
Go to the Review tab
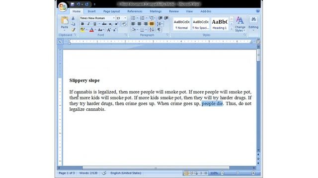pos(174,11)
